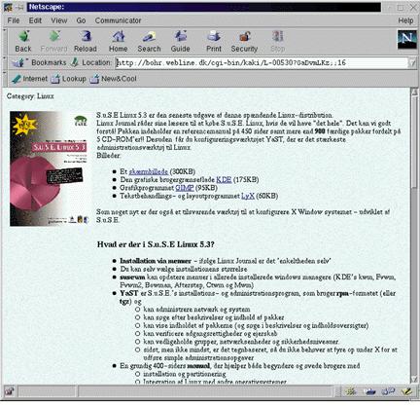Open the Communicator menu

coord(118,20)
